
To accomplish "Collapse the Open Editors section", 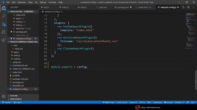I will [23, 12].
